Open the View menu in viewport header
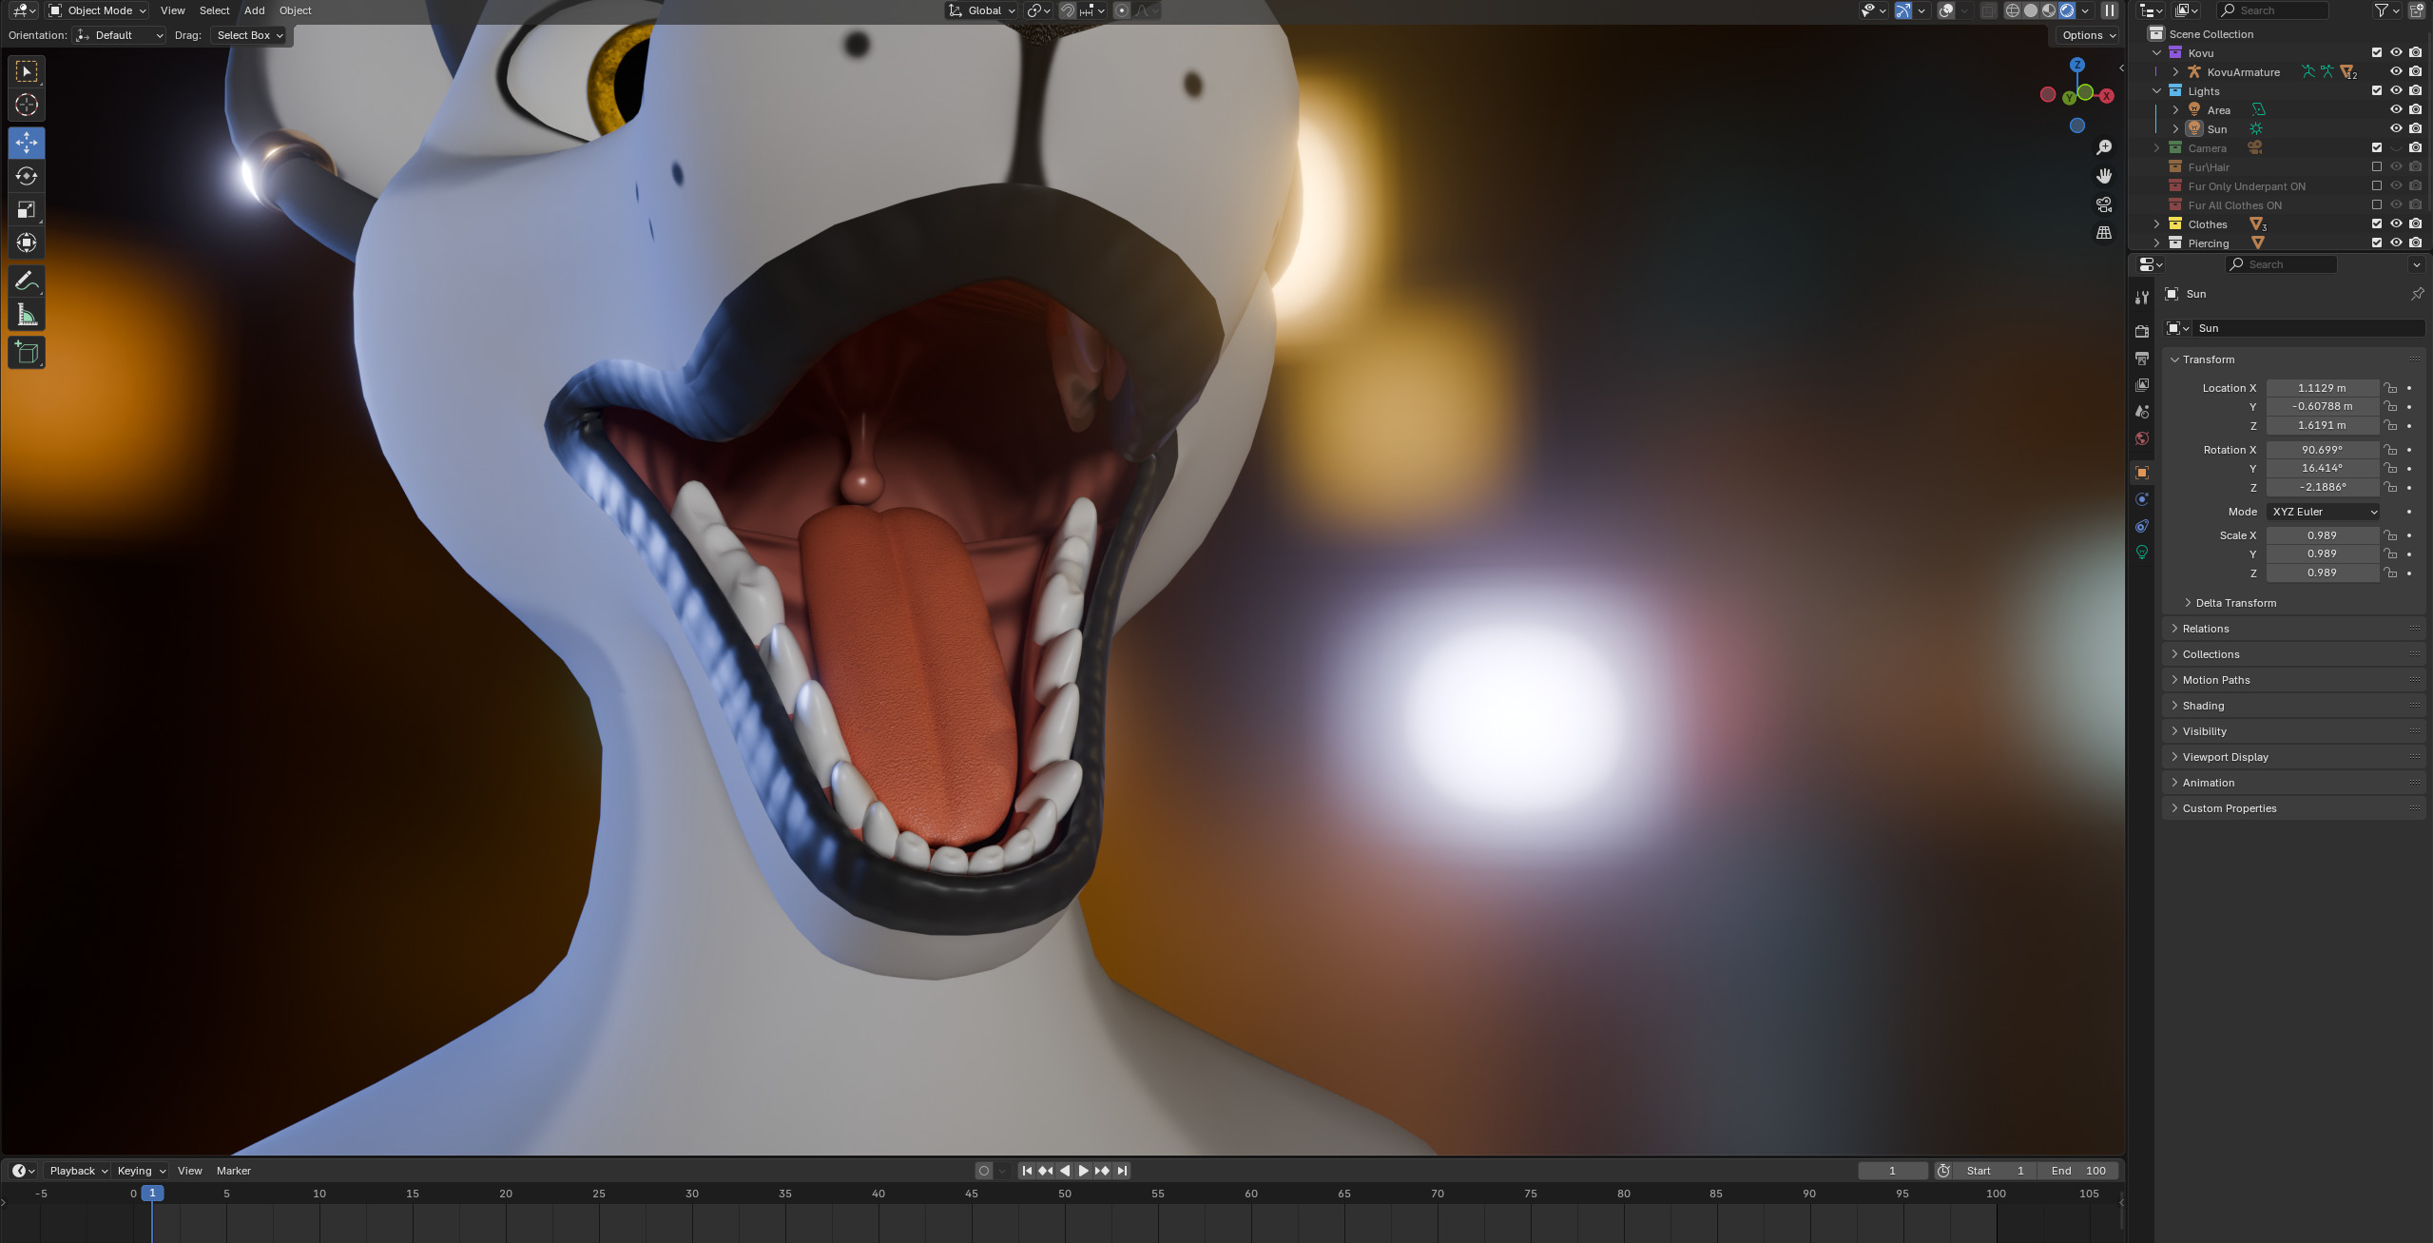Viewport: 2433px width, 1243px height. [x=173, y=10]
